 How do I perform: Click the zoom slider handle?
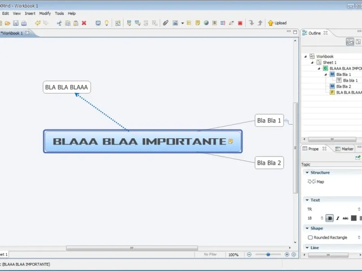click(268, 254)
